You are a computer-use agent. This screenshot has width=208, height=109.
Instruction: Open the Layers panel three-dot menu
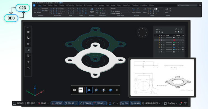[181, 29]
